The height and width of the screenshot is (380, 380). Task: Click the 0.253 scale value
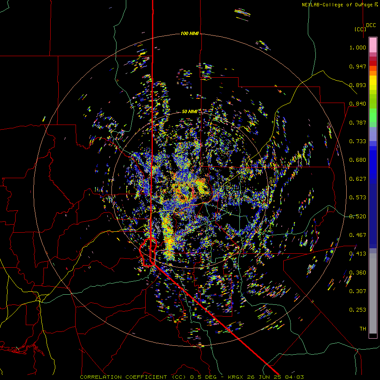[x=358, y=310]
